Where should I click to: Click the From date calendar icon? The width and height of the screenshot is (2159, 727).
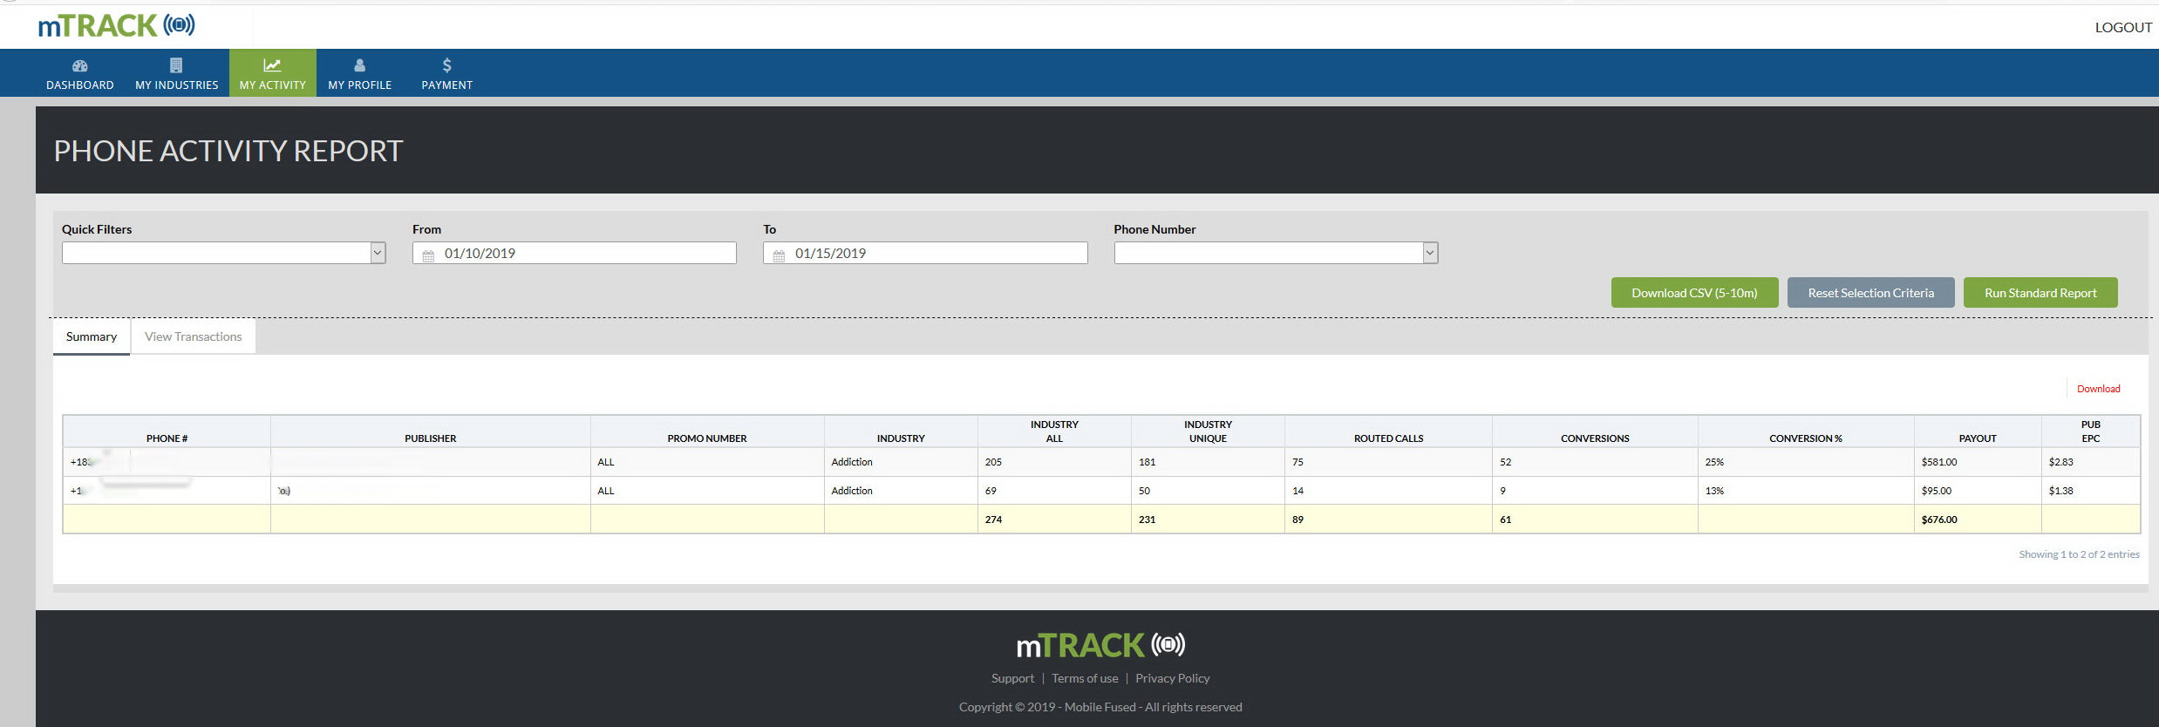coord(428,255)
